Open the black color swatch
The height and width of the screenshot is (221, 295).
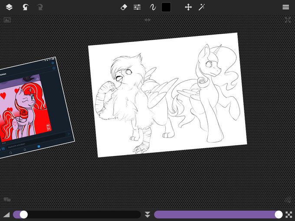166,7
